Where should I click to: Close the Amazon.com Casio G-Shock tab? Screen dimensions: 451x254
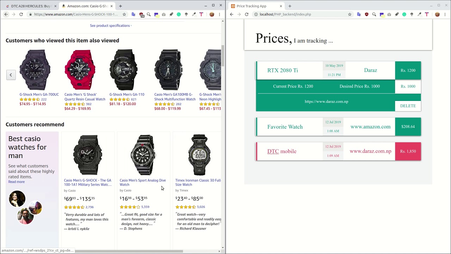tap(112, 6)
